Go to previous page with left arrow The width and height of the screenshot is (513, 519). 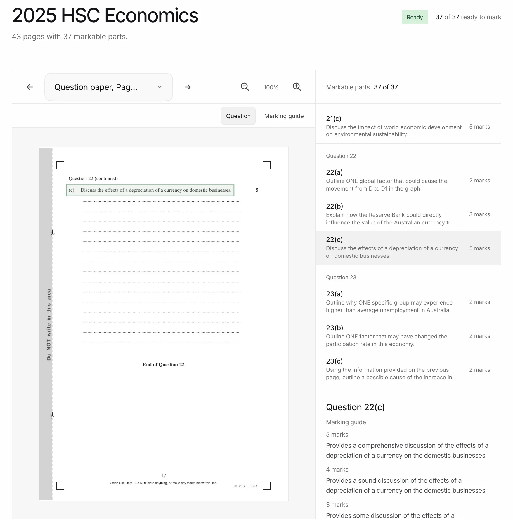point(30,87)
